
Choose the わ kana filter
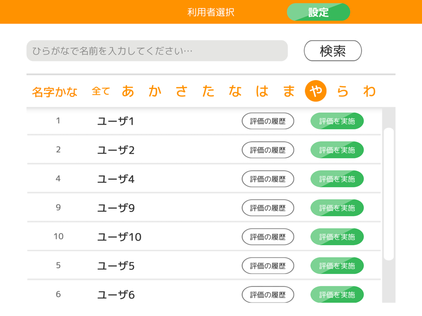(x=370, y=91)
